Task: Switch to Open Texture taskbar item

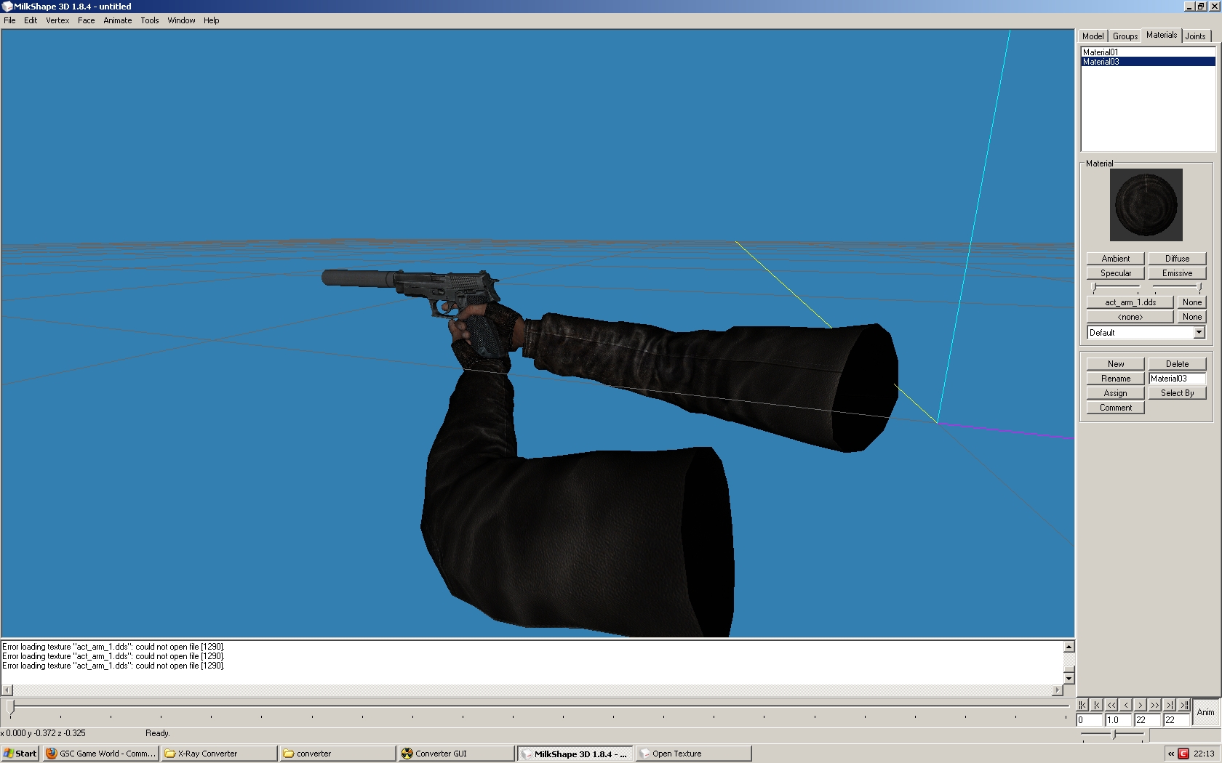Action: pos(693,754)
